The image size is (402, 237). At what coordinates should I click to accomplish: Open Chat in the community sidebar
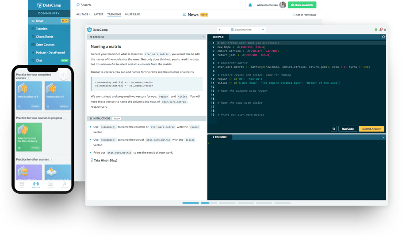point(49,60)
